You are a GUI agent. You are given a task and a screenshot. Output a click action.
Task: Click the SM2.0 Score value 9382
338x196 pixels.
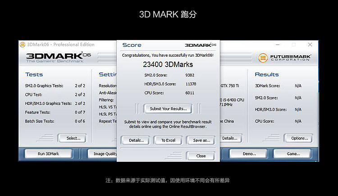pos(190,75)
